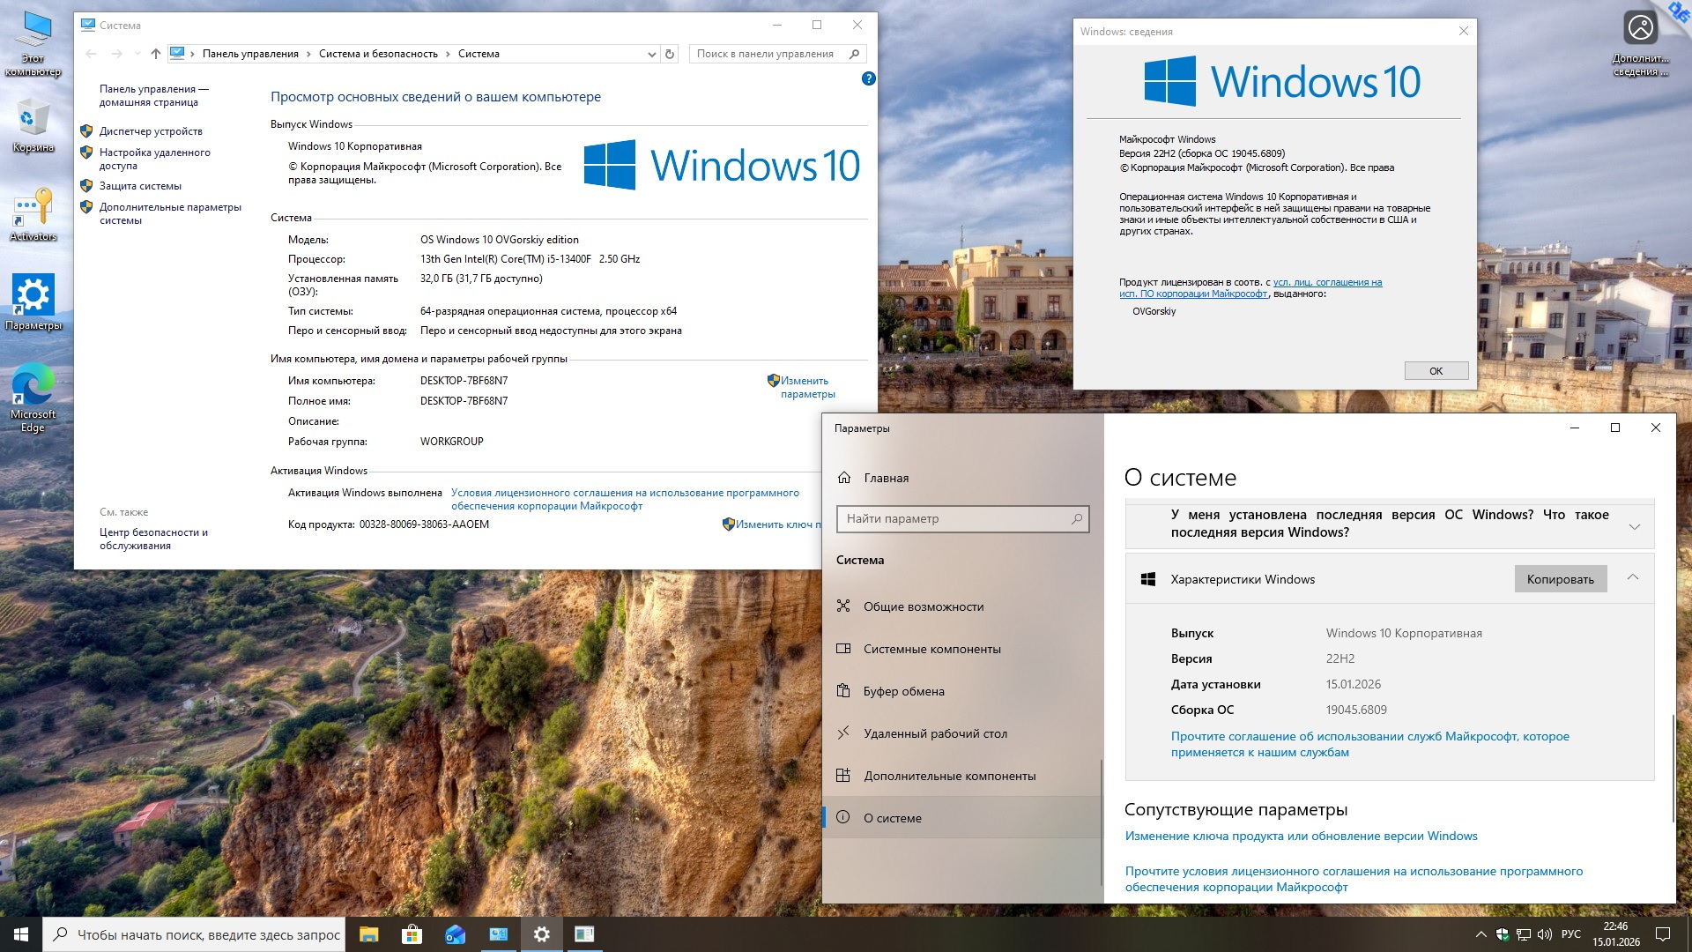
Task: Expand the address bar history dropdown
Action: coord(651,54)
